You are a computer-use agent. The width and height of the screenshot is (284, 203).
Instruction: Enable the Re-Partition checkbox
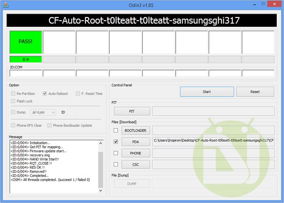13,94
